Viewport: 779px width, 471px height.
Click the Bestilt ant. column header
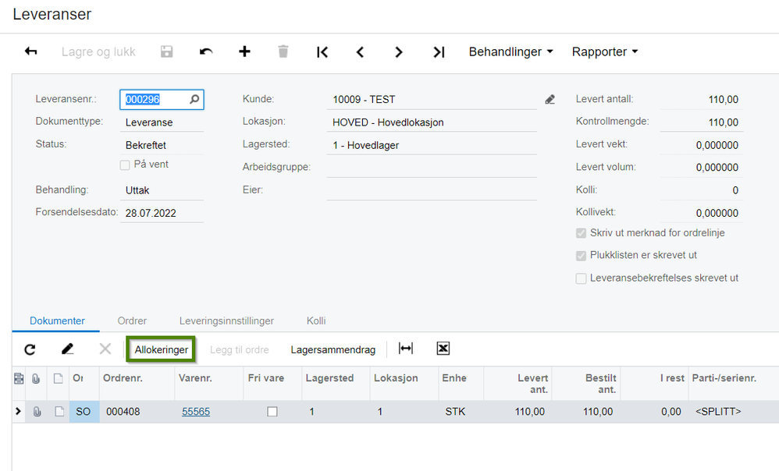point(585,383)
